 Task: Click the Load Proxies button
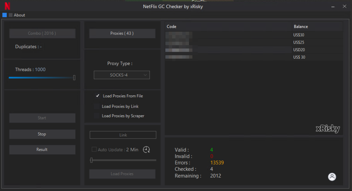pos(122,174)
